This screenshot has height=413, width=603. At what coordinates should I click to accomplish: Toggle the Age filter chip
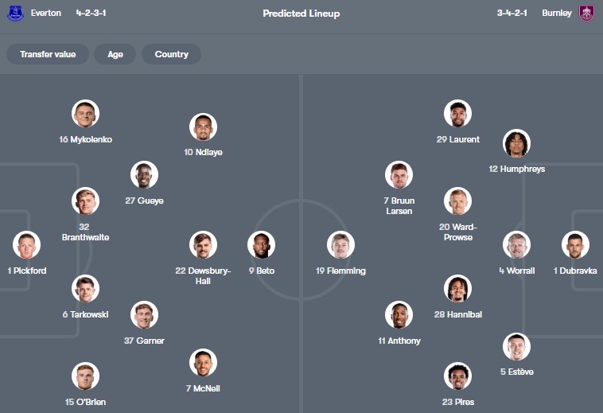click(x=115, y=54)
